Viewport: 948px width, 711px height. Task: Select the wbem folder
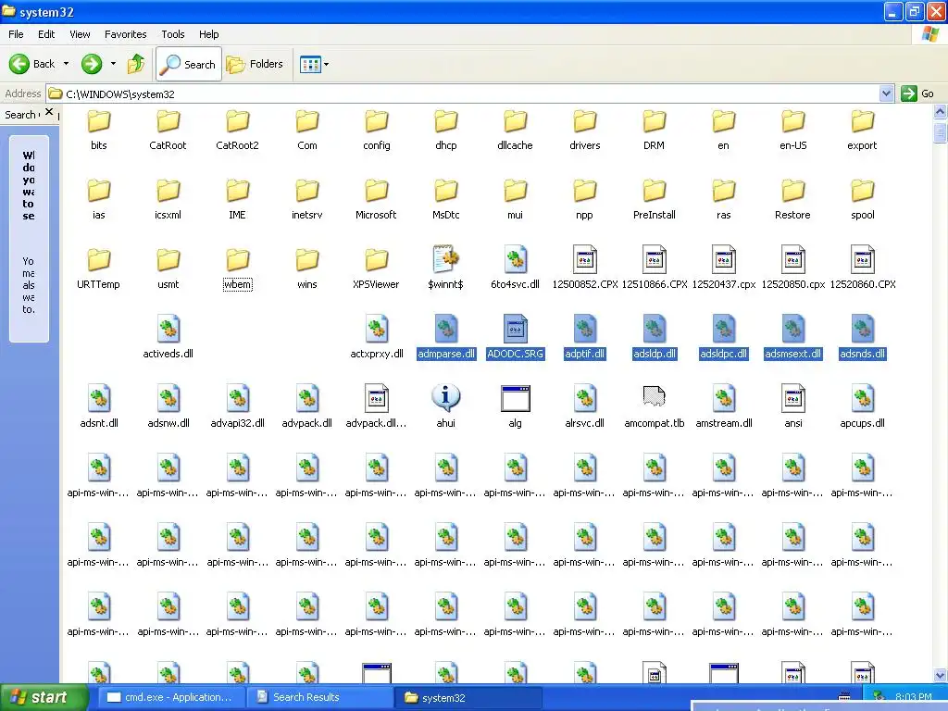[x=237, y=269]
